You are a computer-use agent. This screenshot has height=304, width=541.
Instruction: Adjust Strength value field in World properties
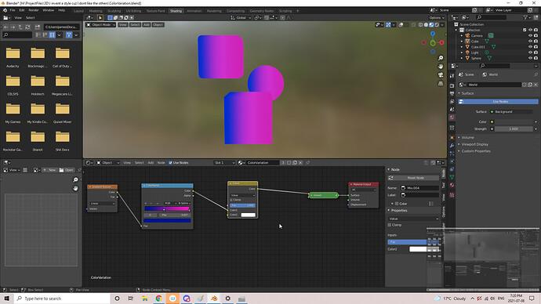pyautogui.click(x=514, y=129)
